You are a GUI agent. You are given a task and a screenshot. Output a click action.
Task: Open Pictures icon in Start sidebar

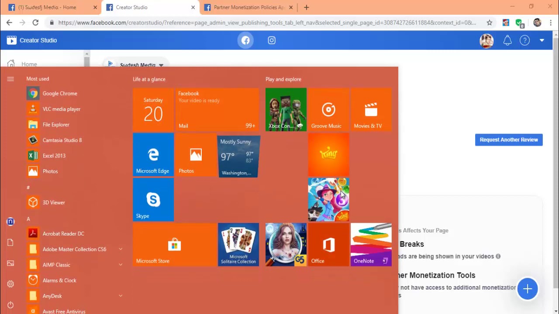pyautogui.click(x=10, y=263)
